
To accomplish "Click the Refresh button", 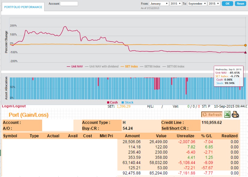I will coord(212,115).
